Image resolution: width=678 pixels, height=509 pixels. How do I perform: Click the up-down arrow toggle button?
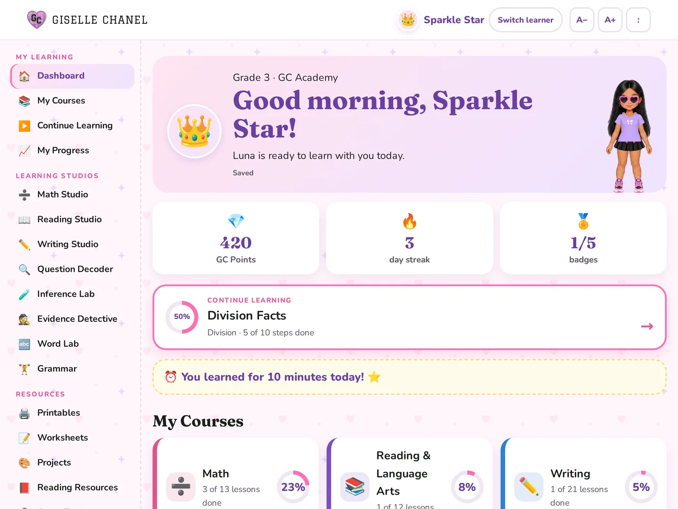(x=638, y=20)
